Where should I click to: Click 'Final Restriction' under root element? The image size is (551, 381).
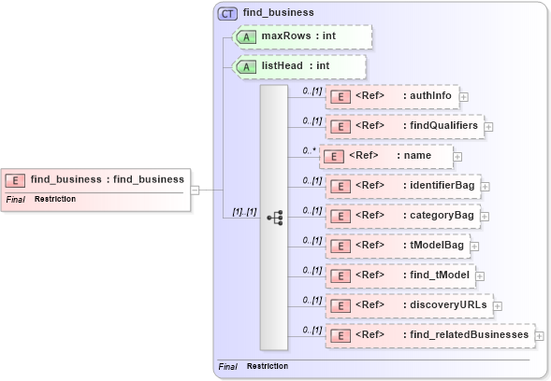41,199
